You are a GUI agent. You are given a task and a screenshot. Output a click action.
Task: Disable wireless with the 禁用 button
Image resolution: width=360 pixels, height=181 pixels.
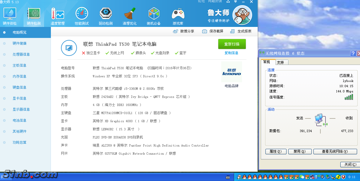300,151
